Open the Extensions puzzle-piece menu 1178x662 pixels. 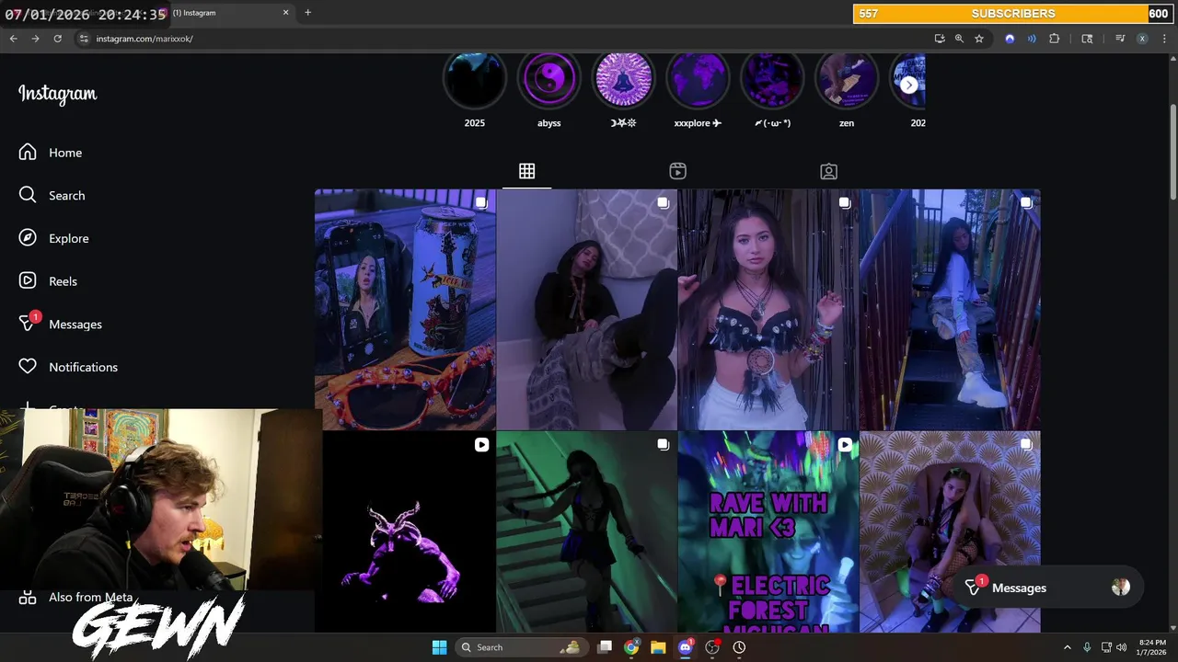click(1055, 39)
